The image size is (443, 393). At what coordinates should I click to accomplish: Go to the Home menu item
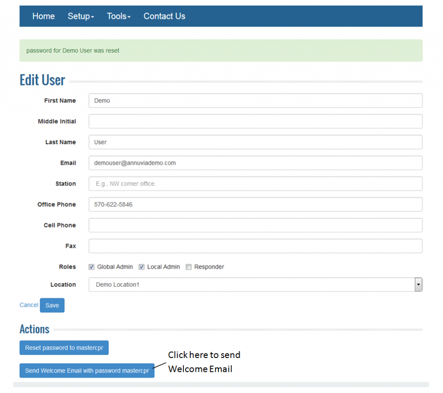coord(43,16)
